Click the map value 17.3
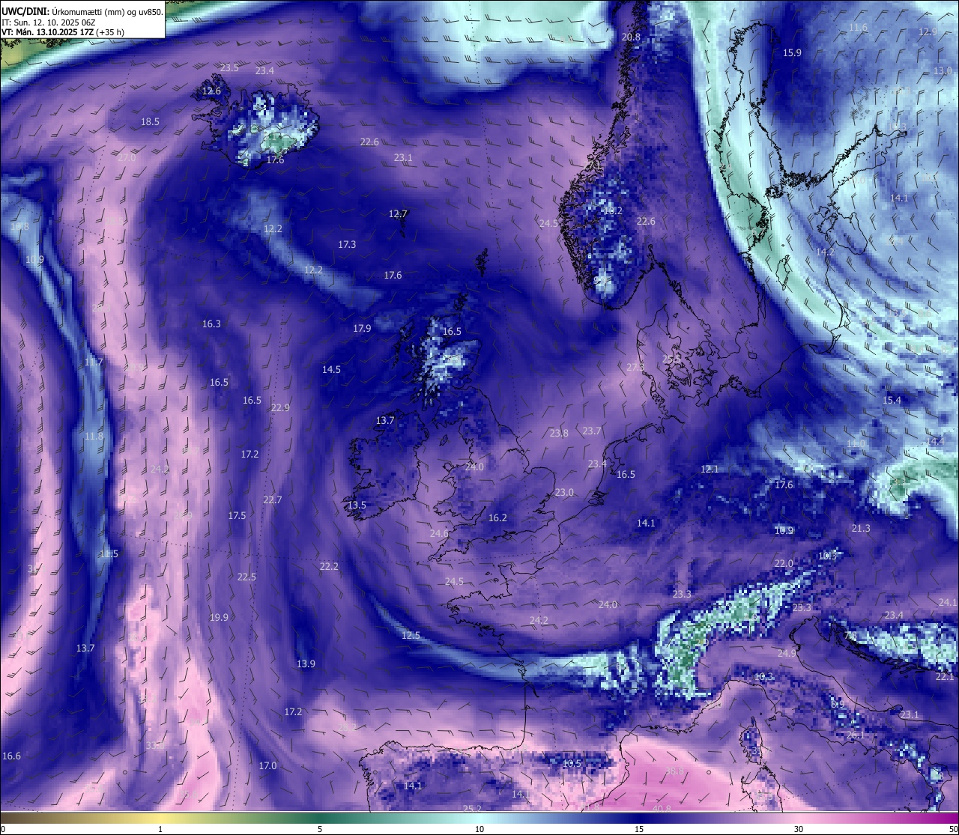959x835 pixels. tap(347, 244)
